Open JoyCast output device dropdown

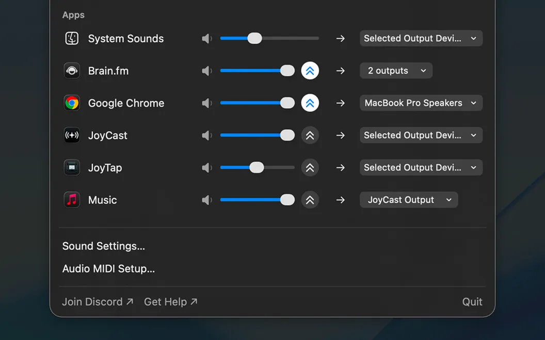pyautogui.click(x=421, y=135)
